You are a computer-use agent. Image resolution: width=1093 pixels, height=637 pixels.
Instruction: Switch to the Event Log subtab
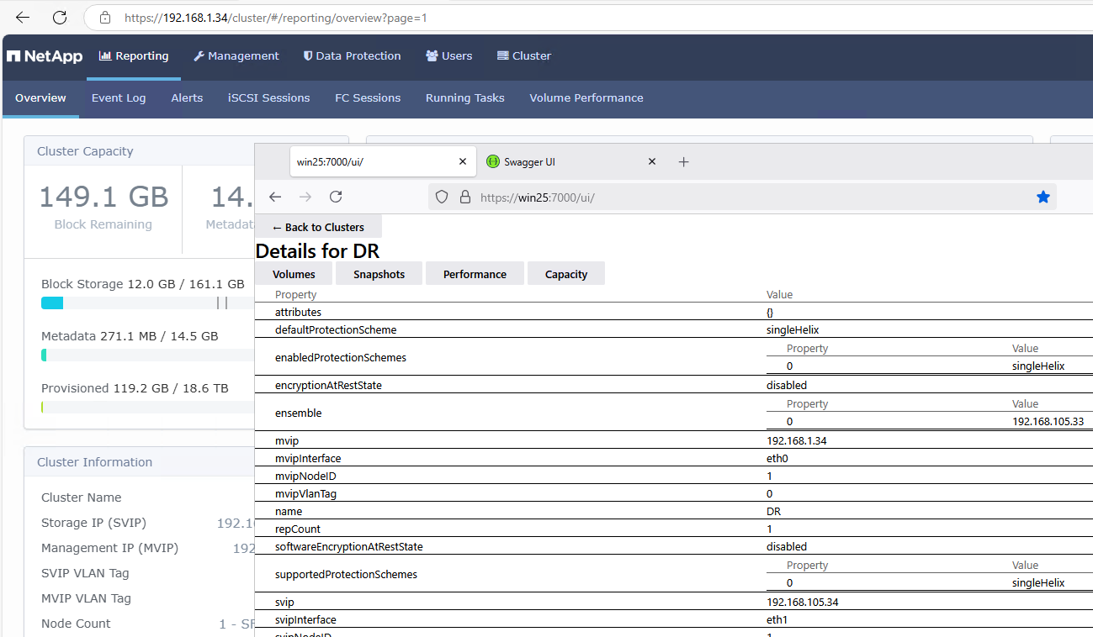coord(119,98)
